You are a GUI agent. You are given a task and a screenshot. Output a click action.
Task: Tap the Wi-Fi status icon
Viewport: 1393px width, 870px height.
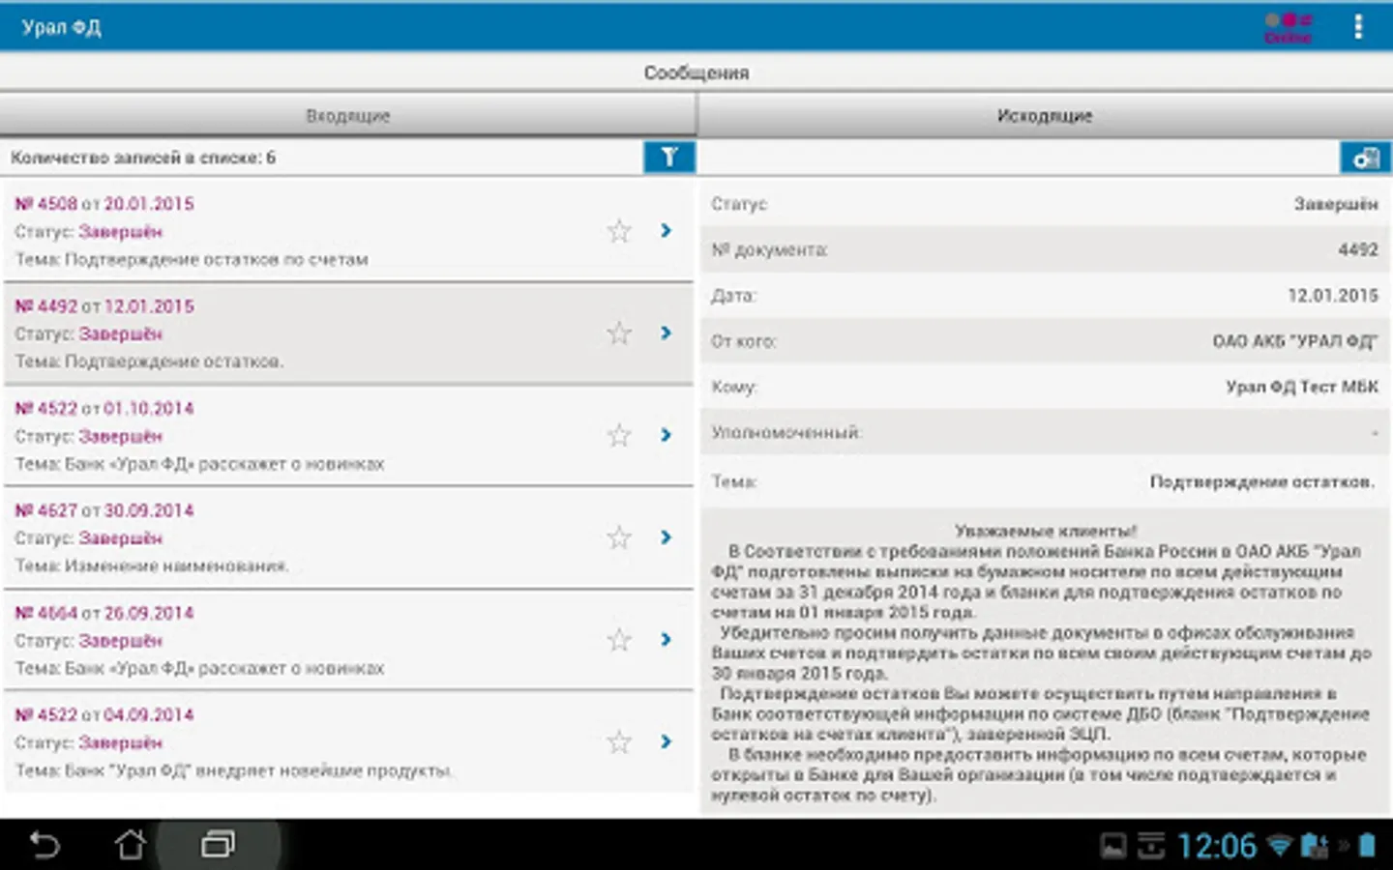click(1280, 847)
